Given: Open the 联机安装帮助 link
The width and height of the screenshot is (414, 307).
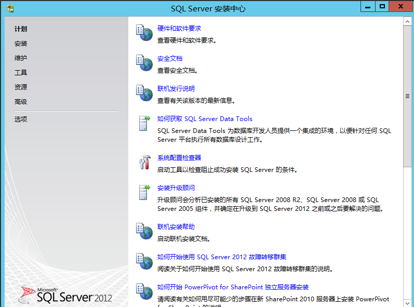Looking at the screenshot, I should click(176, 227).
